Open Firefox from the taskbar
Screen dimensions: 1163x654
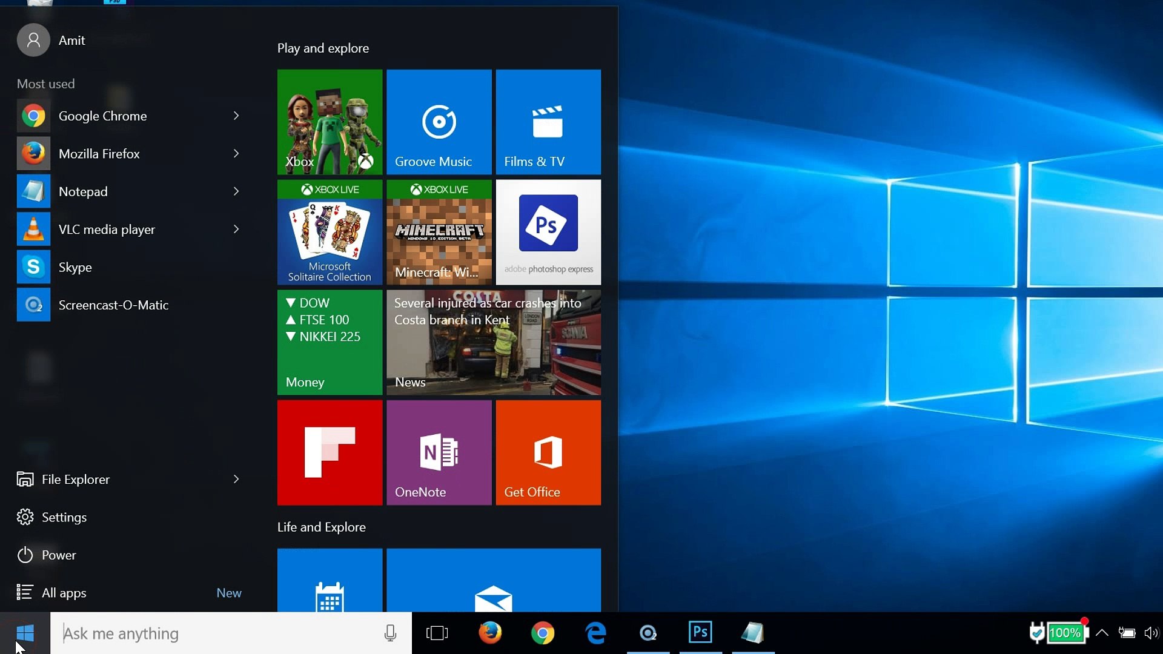pyautogui.click(x=490, y=633)
